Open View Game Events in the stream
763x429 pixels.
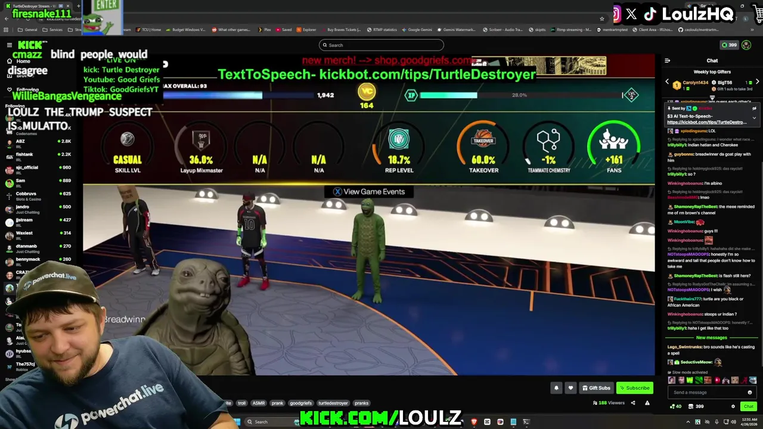coord(369,192)
